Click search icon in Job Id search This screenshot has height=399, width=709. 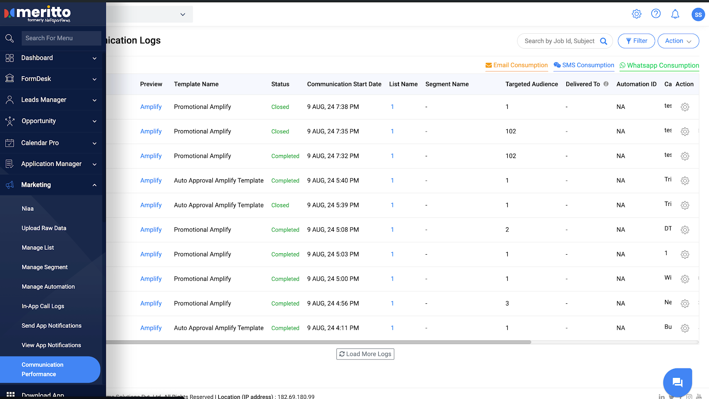point(604,41)
